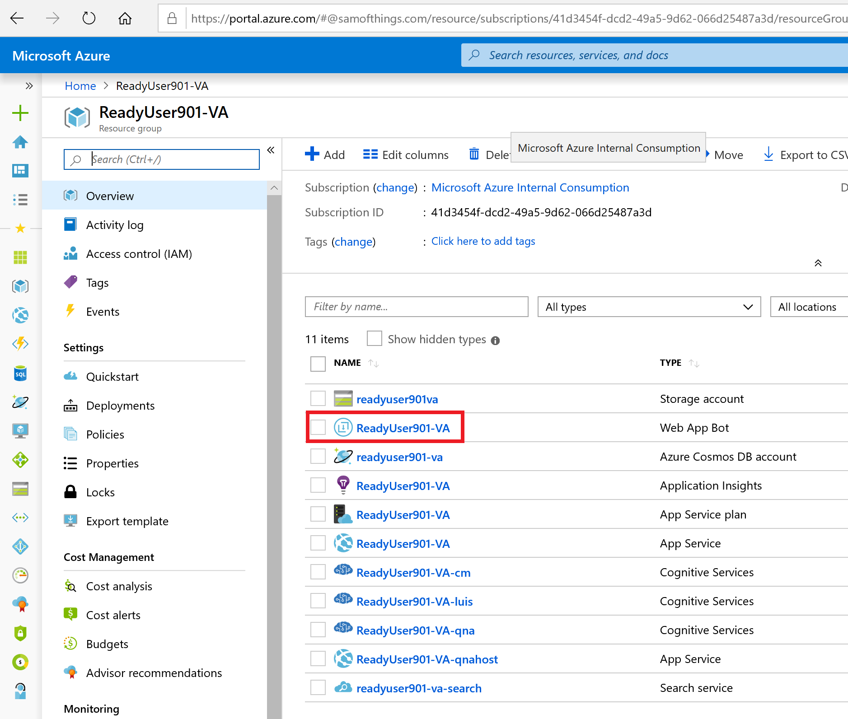Open the All types dropdown
848x719 pixels.
point(649,307)
